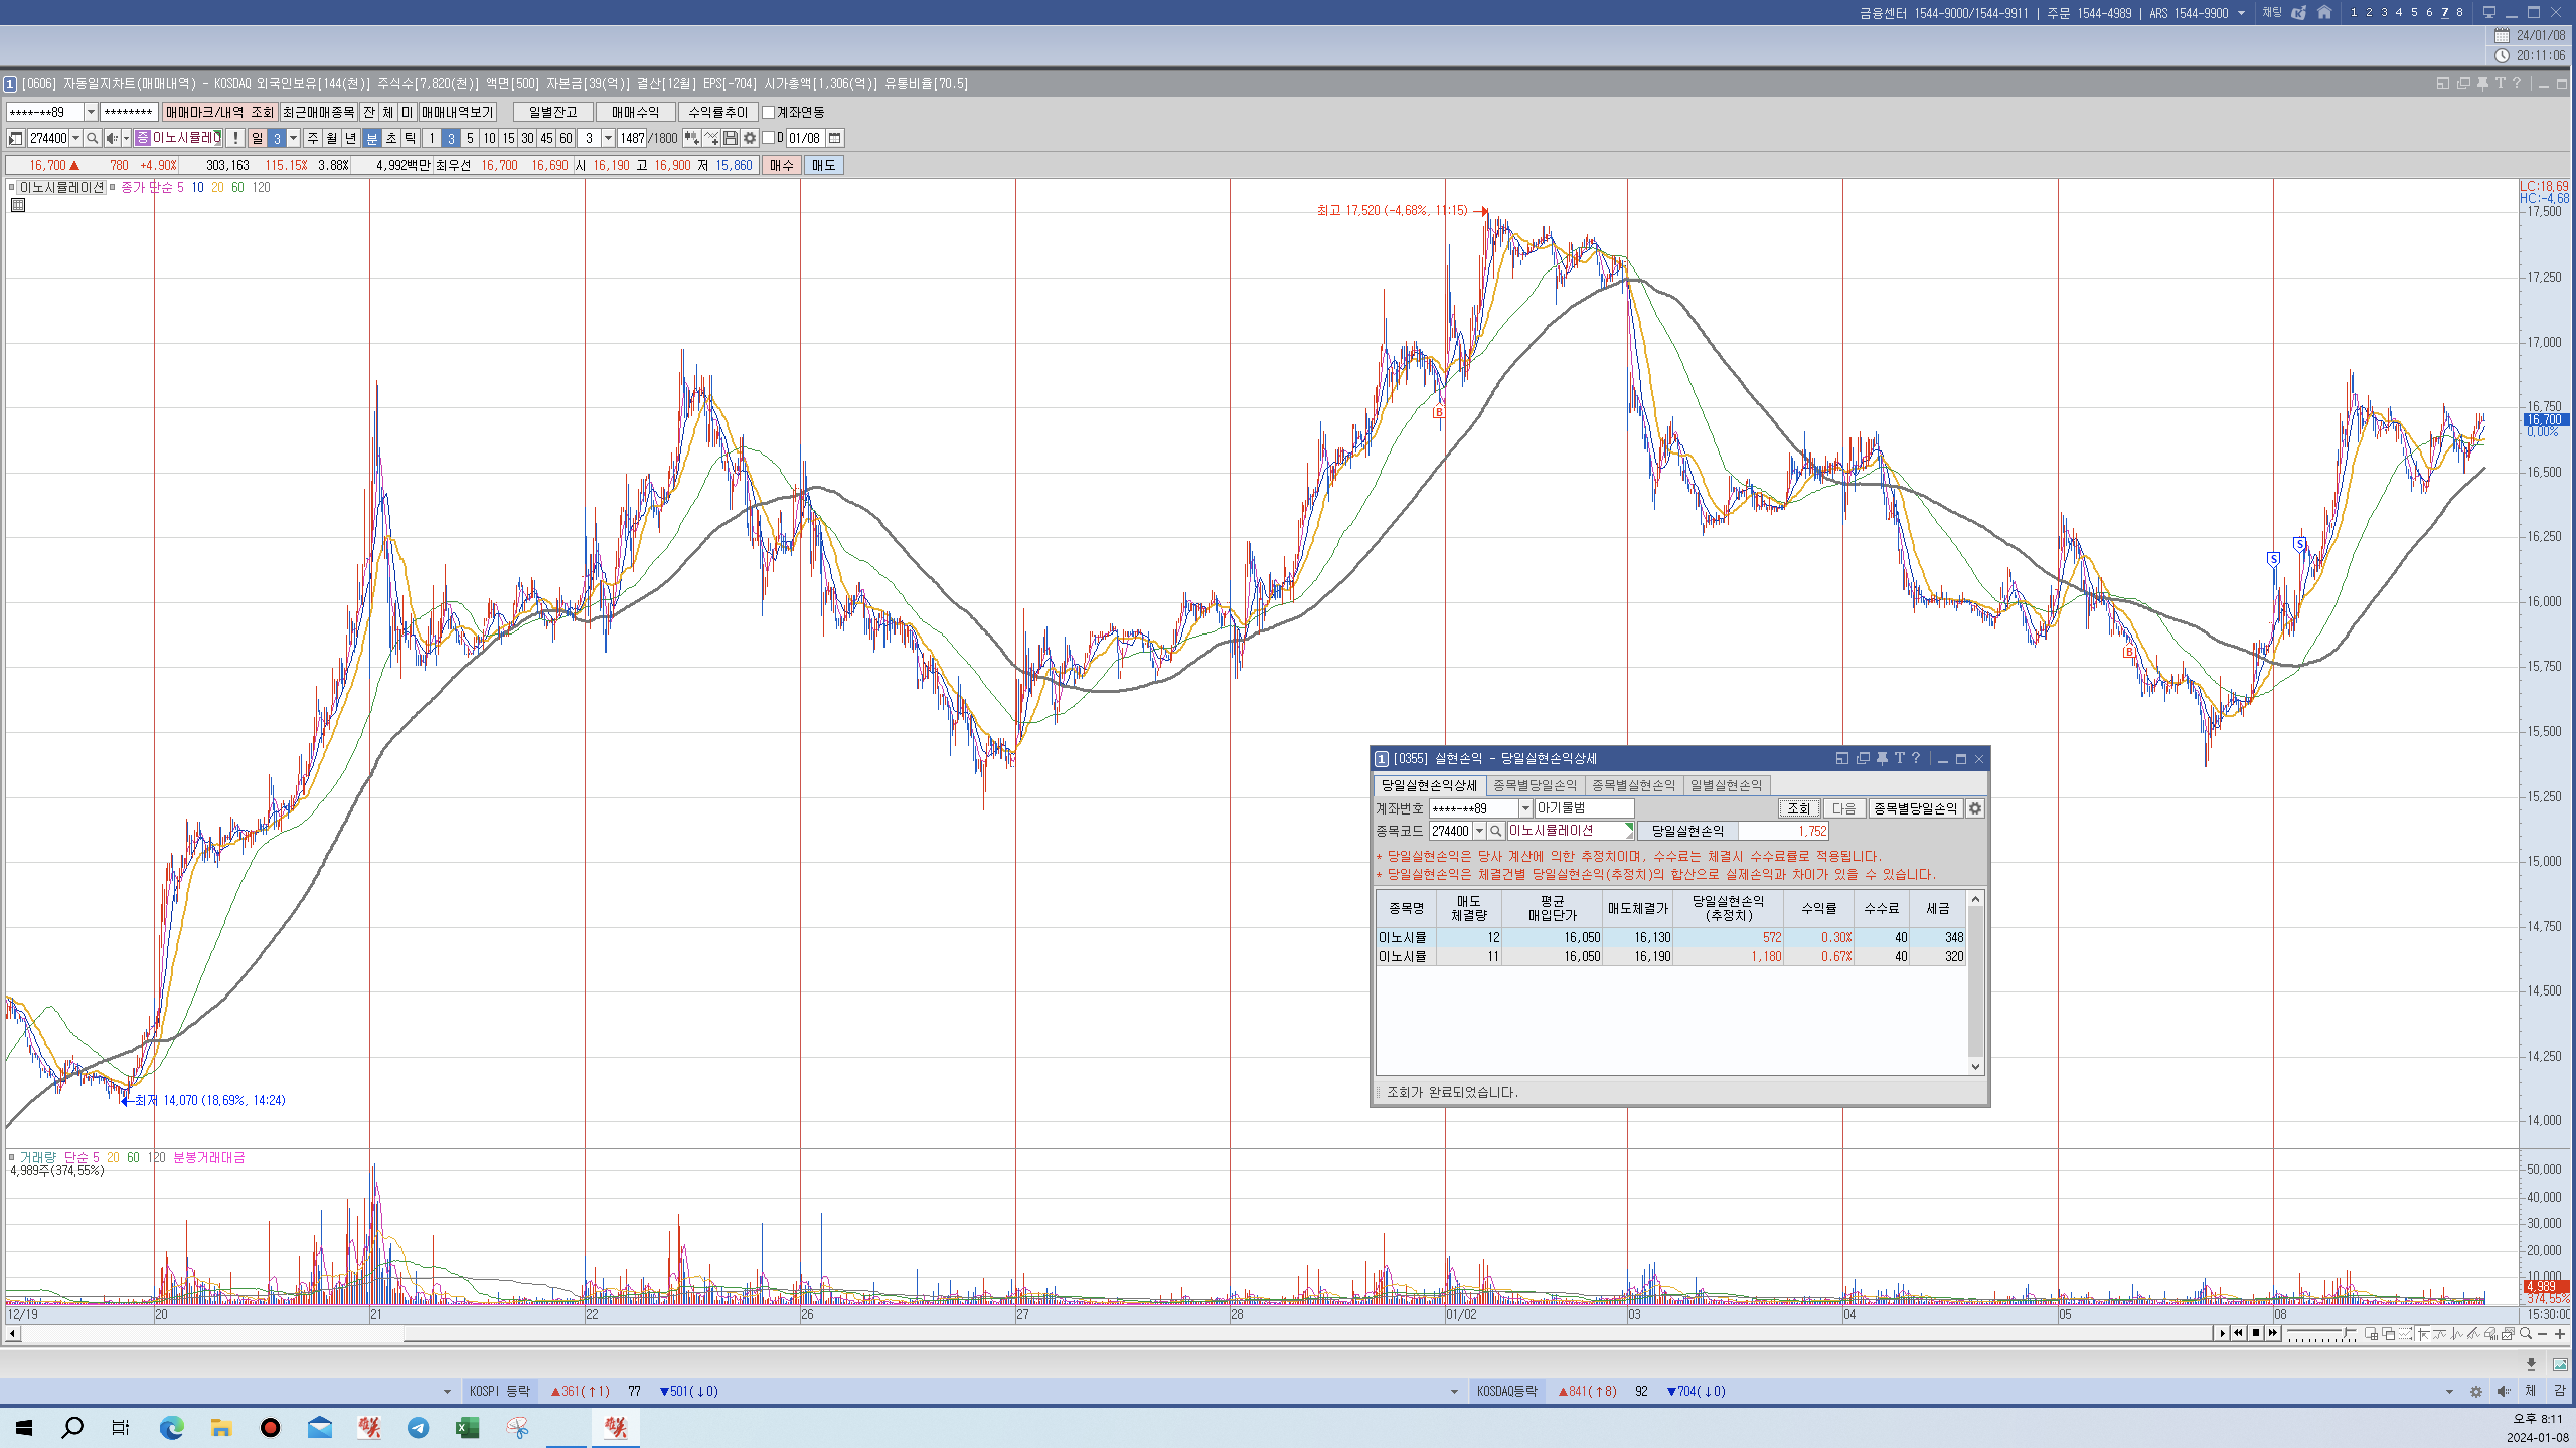Viewport: 2576px width, 1448px height.
Task: Select the 분 minute chart toggle
Action: click(x=372, y=138)
